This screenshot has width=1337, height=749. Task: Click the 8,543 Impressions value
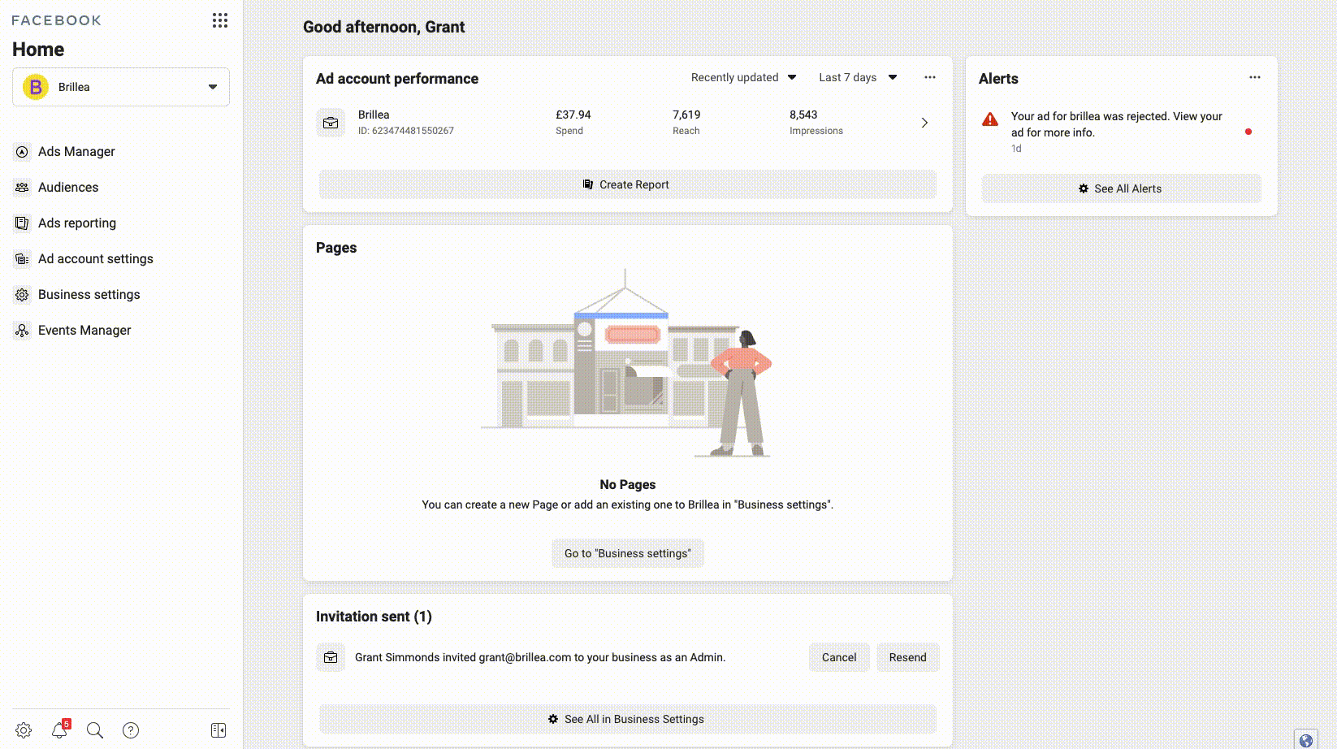803,115
